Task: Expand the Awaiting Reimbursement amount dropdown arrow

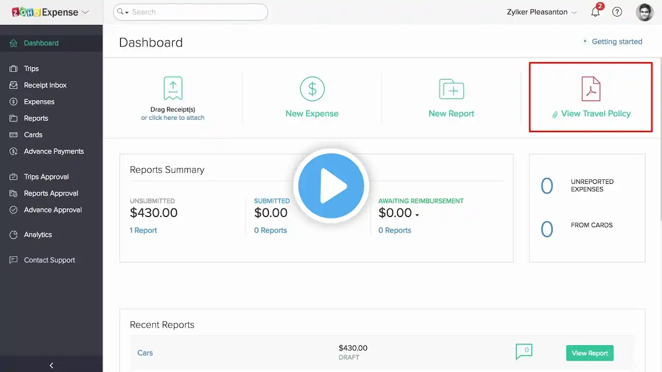Action: coord(417,214)
